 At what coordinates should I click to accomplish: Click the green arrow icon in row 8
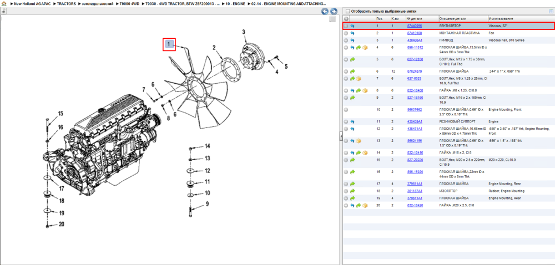(358, 90)
